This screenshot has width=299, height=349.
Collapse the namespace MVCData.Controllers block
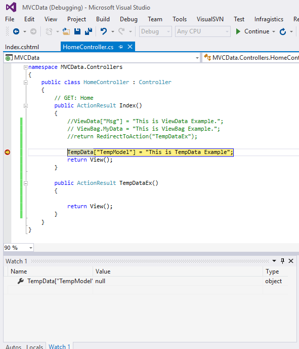coord(26,67)
